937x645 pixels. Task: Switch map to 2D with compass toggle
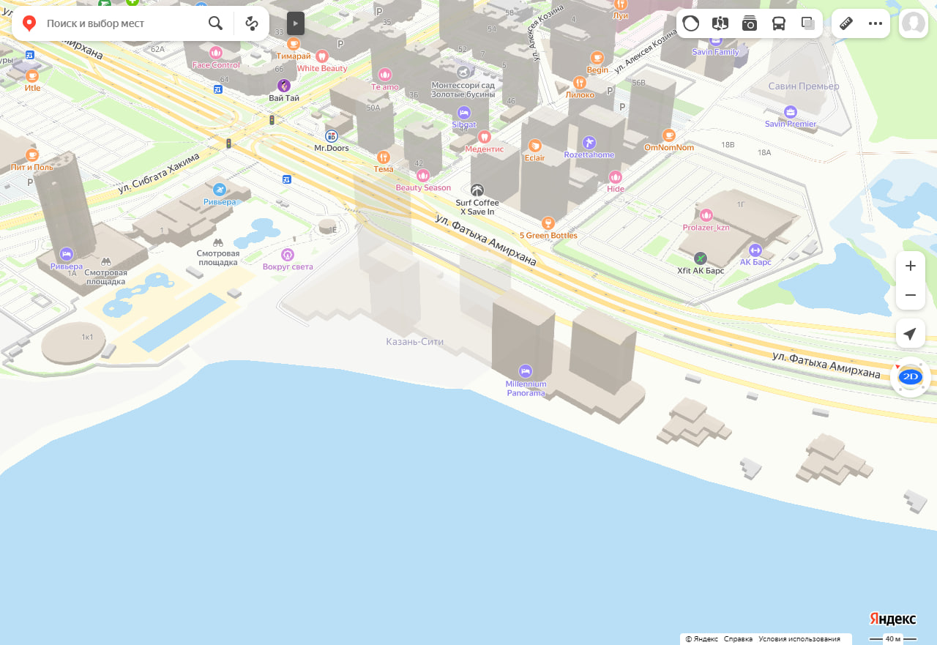(911, 377)
